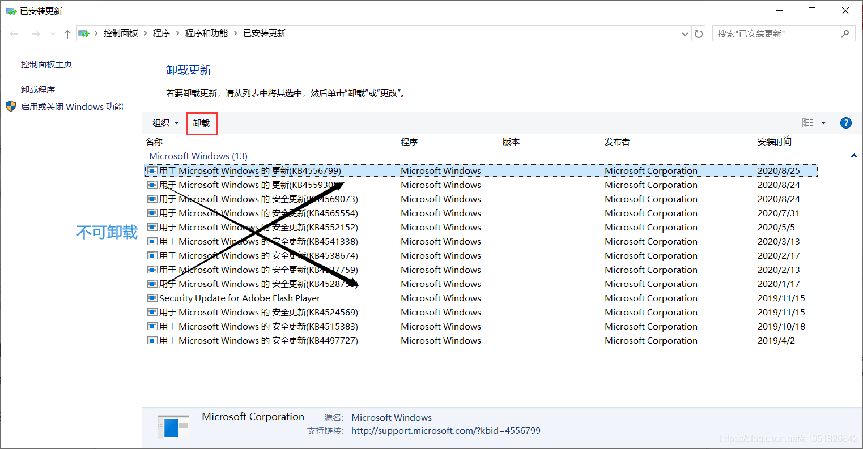Change the view layout icon
Screen dimensions: 863x449
click(x=807, y=123)
